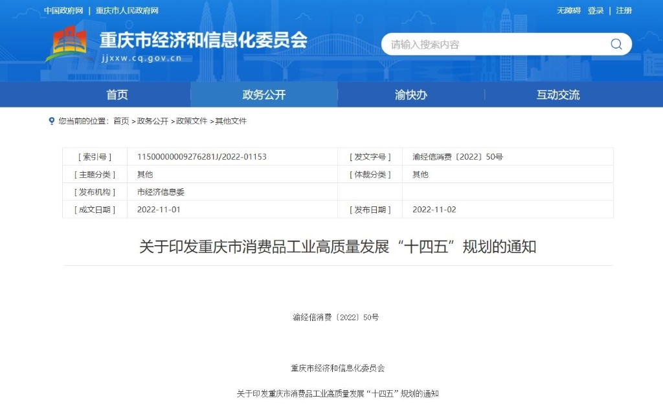This screenshot has width=663, height=416.
Task: Go to 首页 in the breadcrumb
Action: [x=121, y=121]
